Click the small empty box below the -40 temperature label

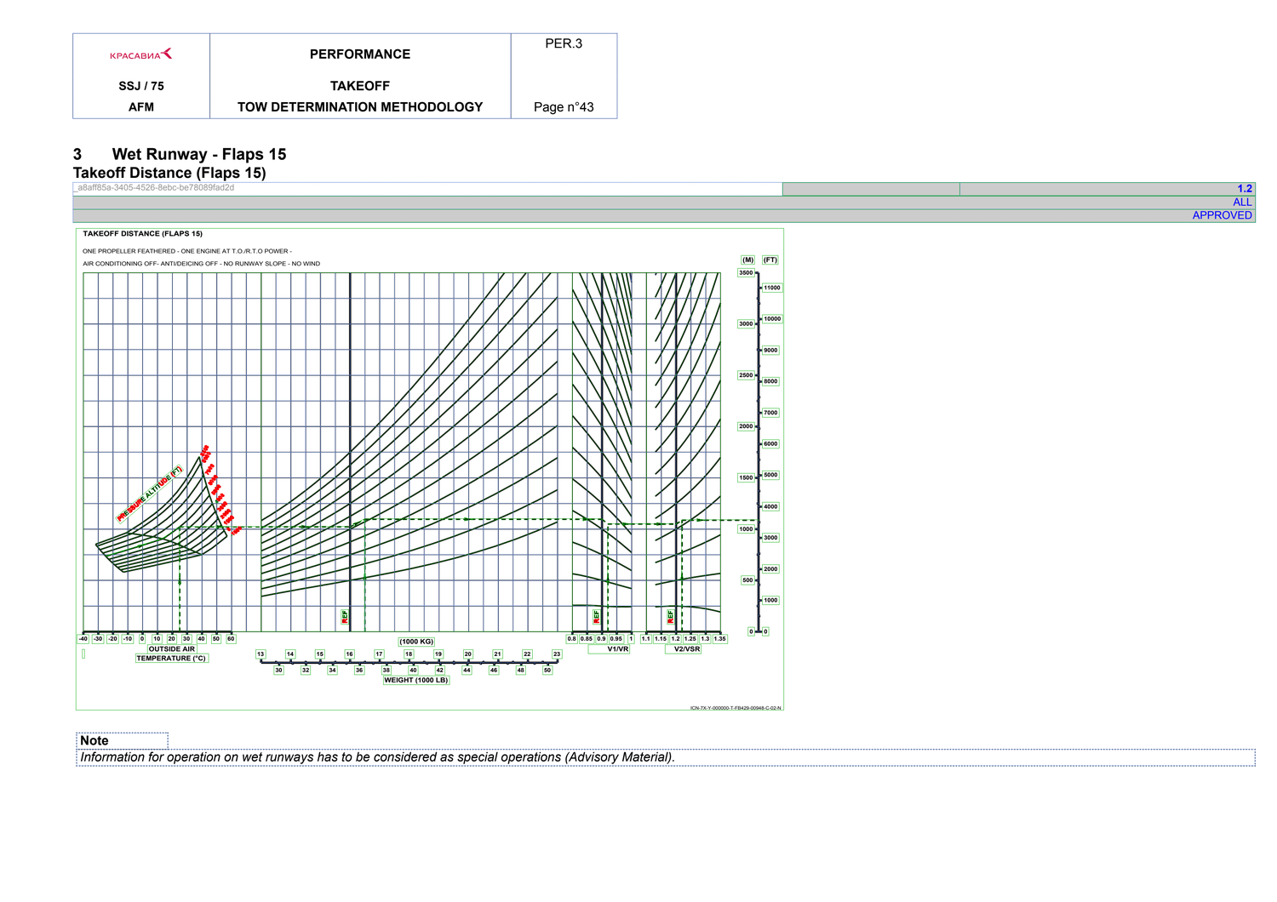coord(83,654)
